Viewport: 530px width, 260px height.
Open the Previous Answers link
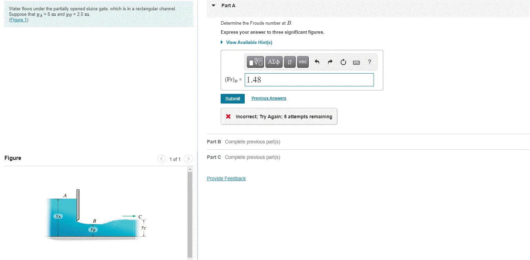269,98
